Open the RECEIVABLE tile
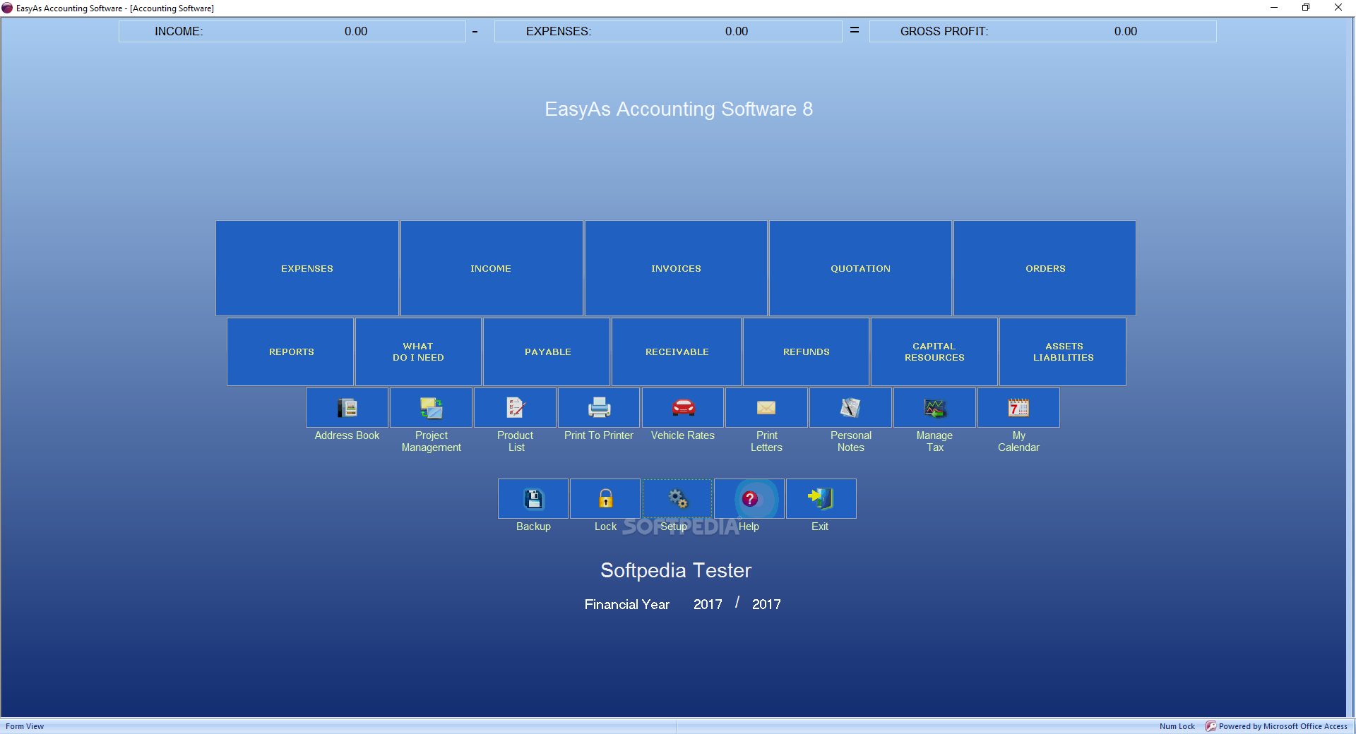 (677, 351)
